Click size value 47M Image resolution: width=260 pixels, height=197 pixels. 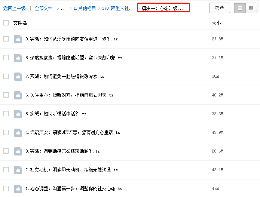coord(215,188)
